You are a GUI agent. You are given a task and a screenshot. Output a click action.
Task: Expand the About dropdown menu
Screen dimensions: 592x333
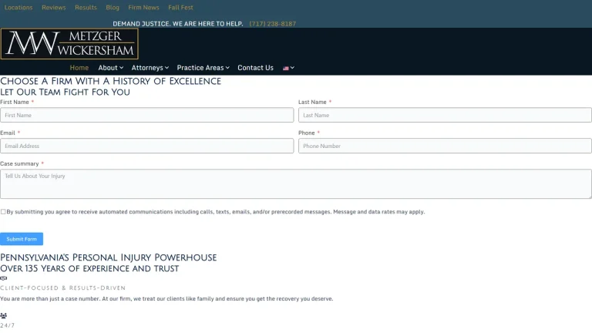(x=111, y=68)
